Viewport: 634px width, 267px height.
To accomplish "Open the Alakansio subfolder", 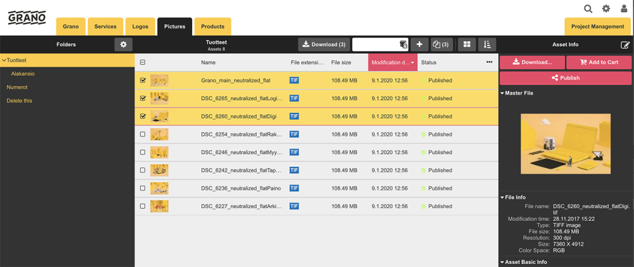I will [x=23, y=74].
